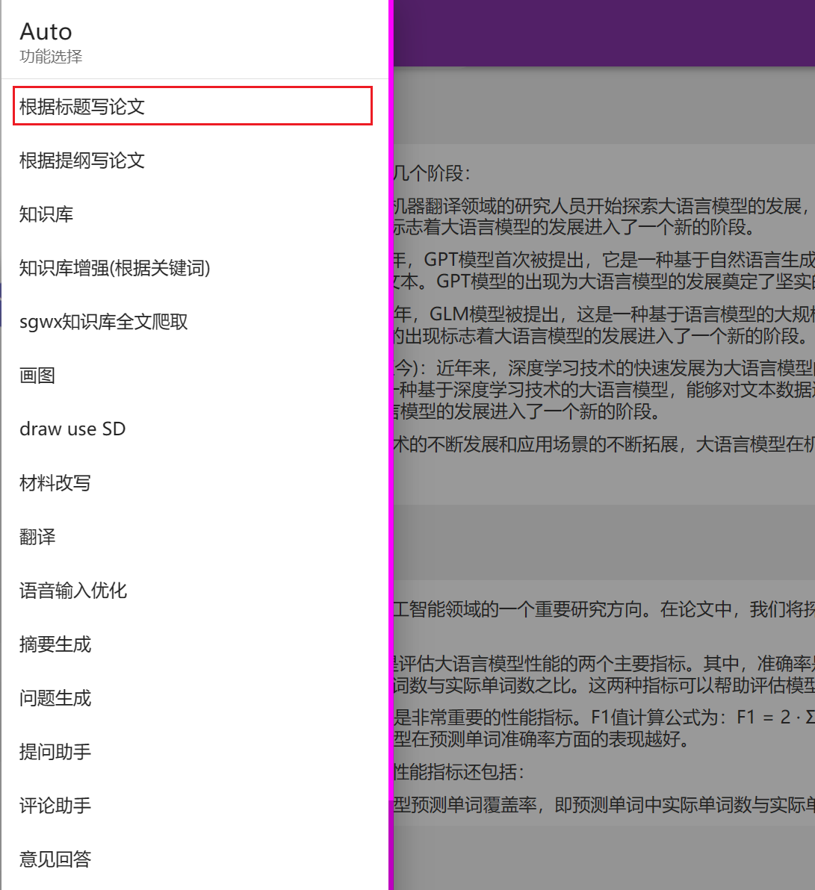Click the magenta drawer edge divider

click(390, 448)
